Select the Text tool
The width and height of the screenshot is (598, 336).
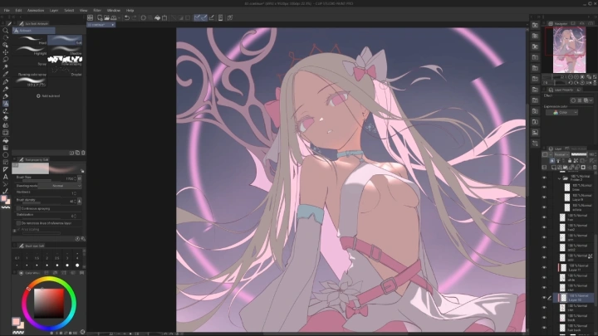6,176
